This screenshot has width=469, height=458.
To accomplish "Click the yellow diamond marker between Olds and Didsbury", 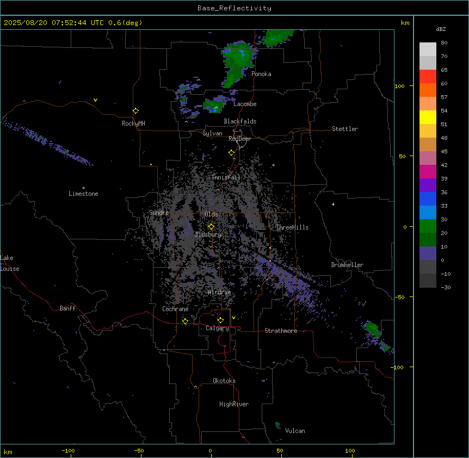I will tap(211, 227).
